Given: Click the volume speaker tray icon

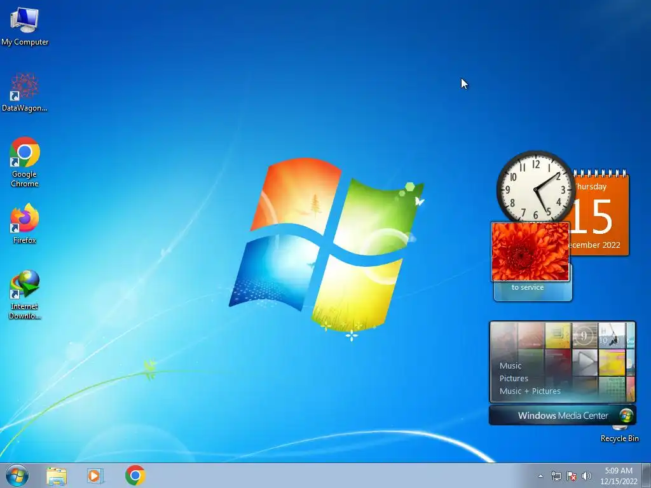Looking at the screenshot, I should [x=586, y=476].
